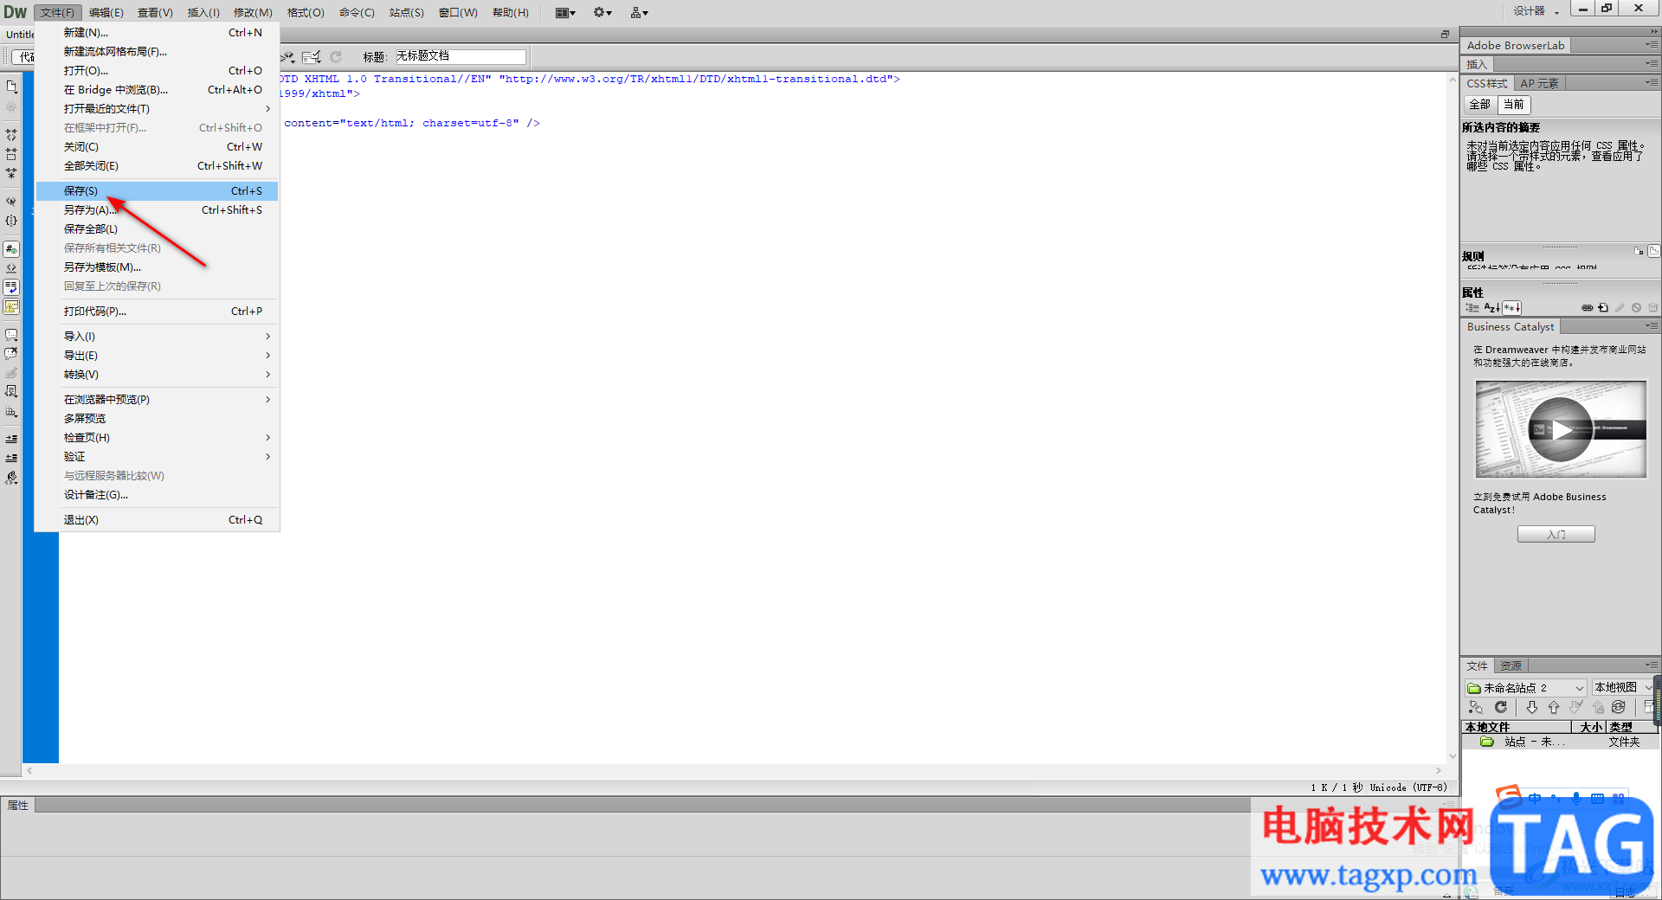Click the delete CSS rule trash icon
Image resolution: width=1662 pixels, height=900 pixels.
pos(1652,308)
